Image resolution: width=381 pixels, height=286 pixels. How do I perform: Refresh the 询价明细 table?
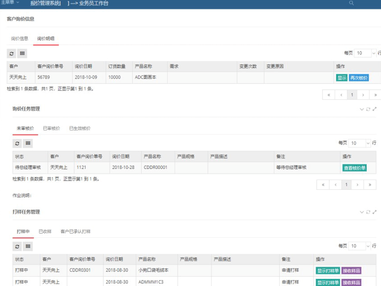tap(11, 53)
